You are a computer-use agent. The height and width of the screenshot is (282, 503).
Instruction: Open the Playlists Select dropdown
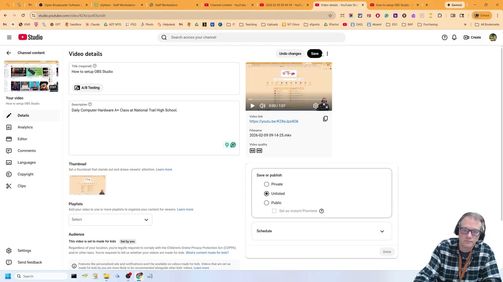110,220
